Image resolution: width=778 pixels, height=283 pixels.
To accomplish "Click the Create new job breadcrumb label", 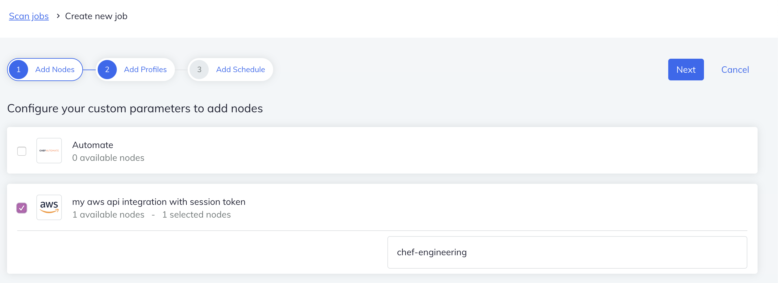I will (96, 16).
